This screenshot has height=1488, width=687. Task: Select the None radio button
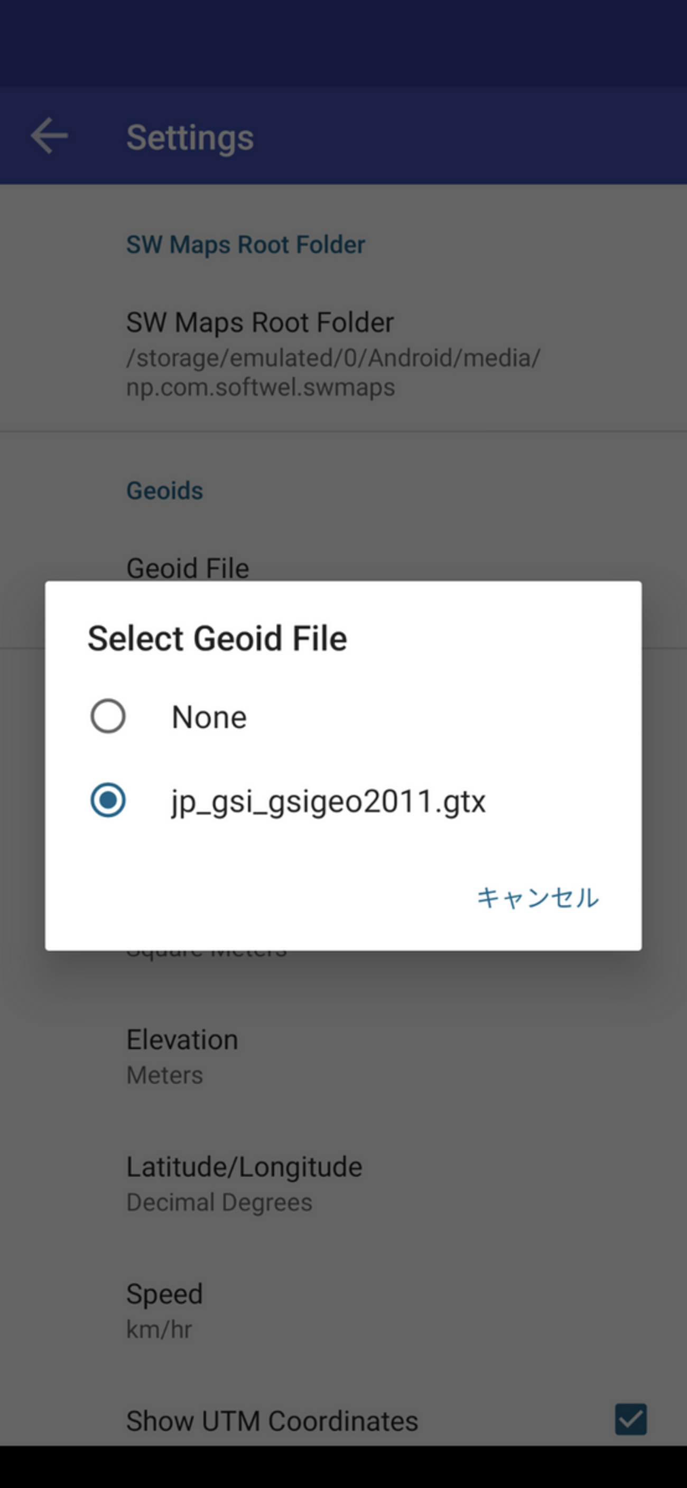click(108, 717)
